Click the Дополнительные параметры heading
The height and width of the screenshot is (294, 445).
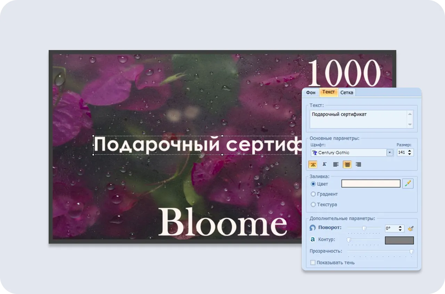tap(342, 219)
